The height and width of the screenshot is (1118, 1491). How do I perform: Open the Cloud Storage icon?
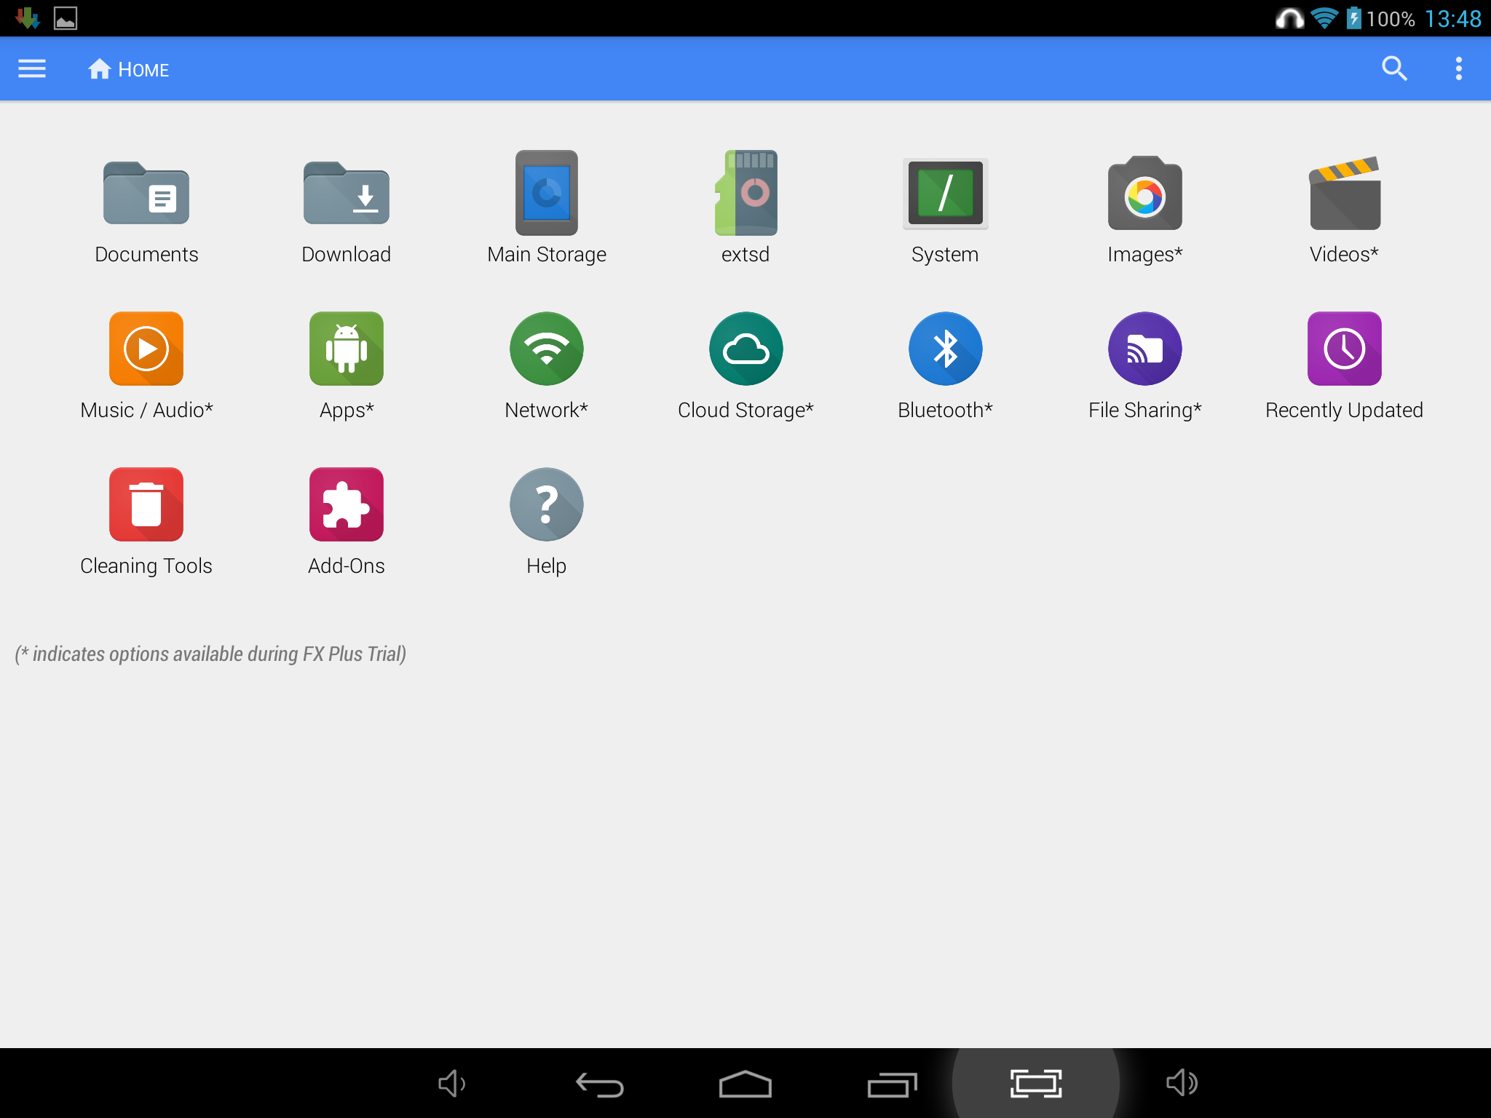745,349
